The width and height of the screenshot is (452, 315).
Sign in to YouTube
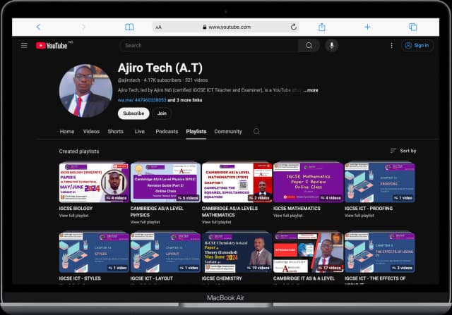click(x=417, y=45)
